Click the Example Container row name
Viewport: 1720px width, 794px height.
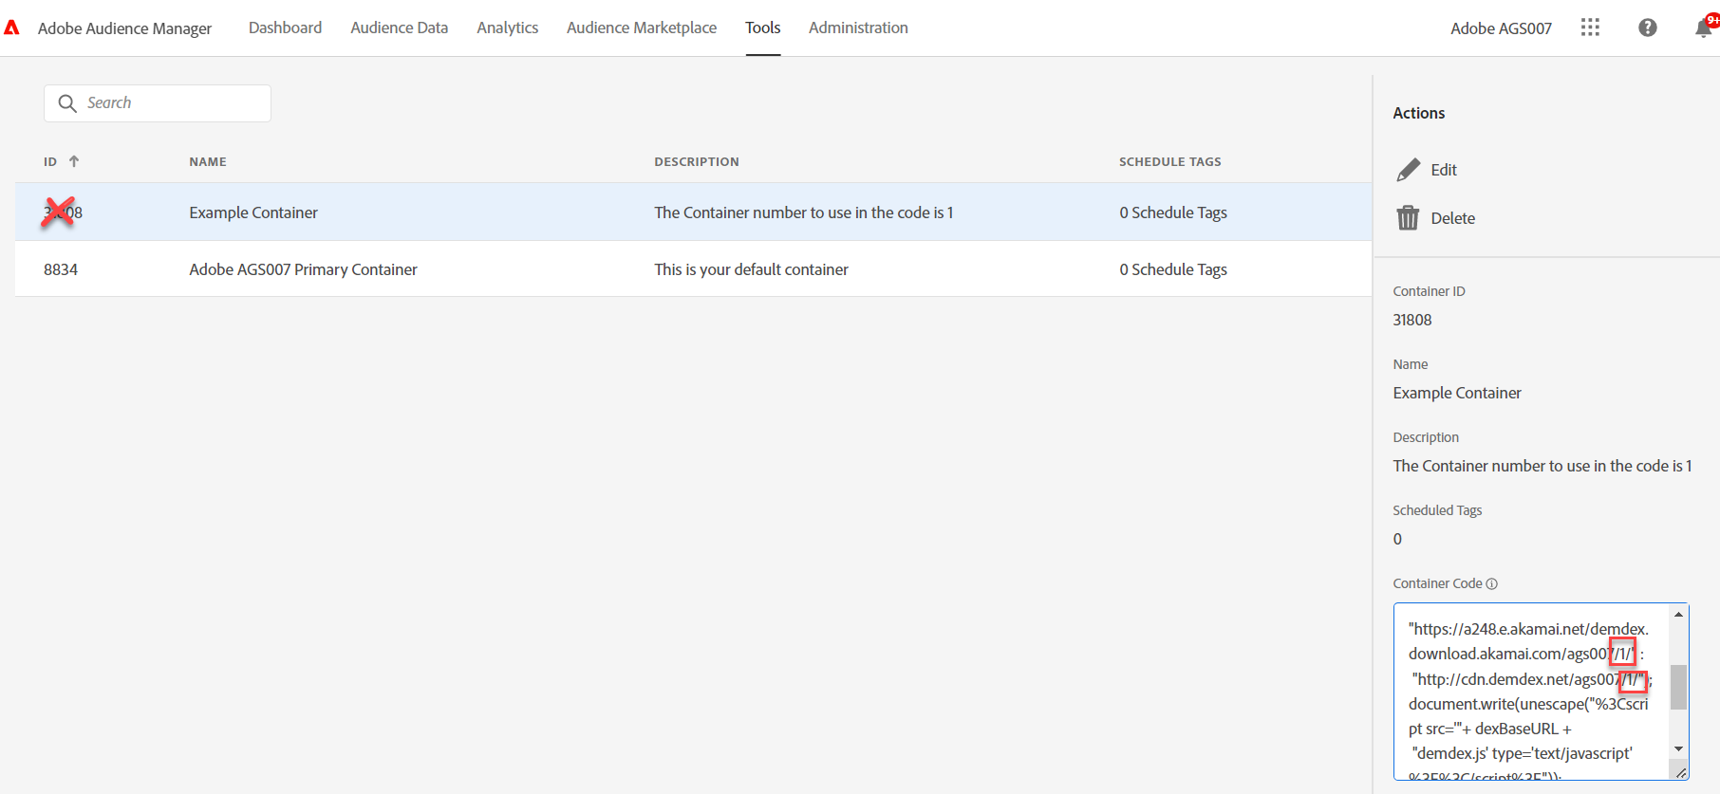253,212
